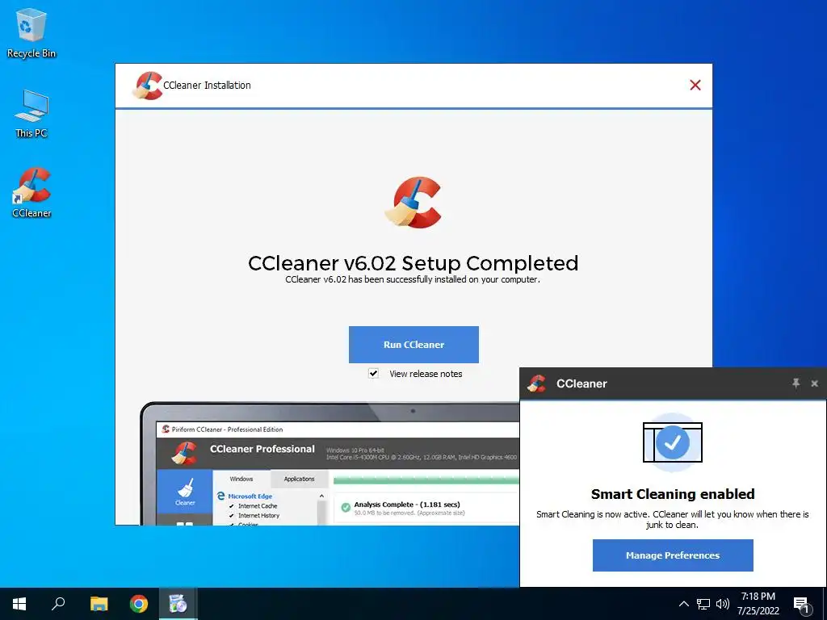
Task: Uncheck the View release notes checkbox
Action: click(373, 373)
